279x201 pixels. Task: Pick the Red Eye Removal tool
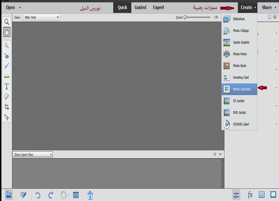tap(6, 56)
